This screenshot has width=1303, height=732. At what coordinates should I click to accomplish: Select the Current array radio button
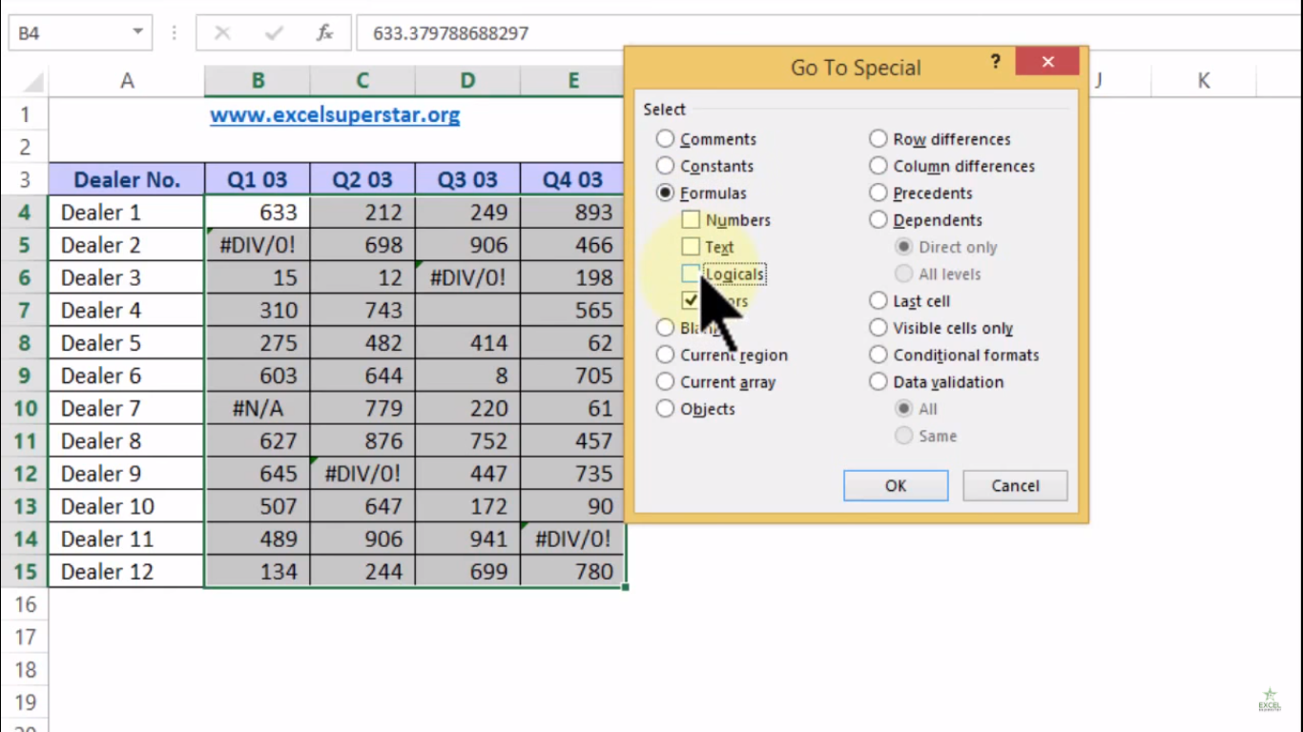click(665, 382)
